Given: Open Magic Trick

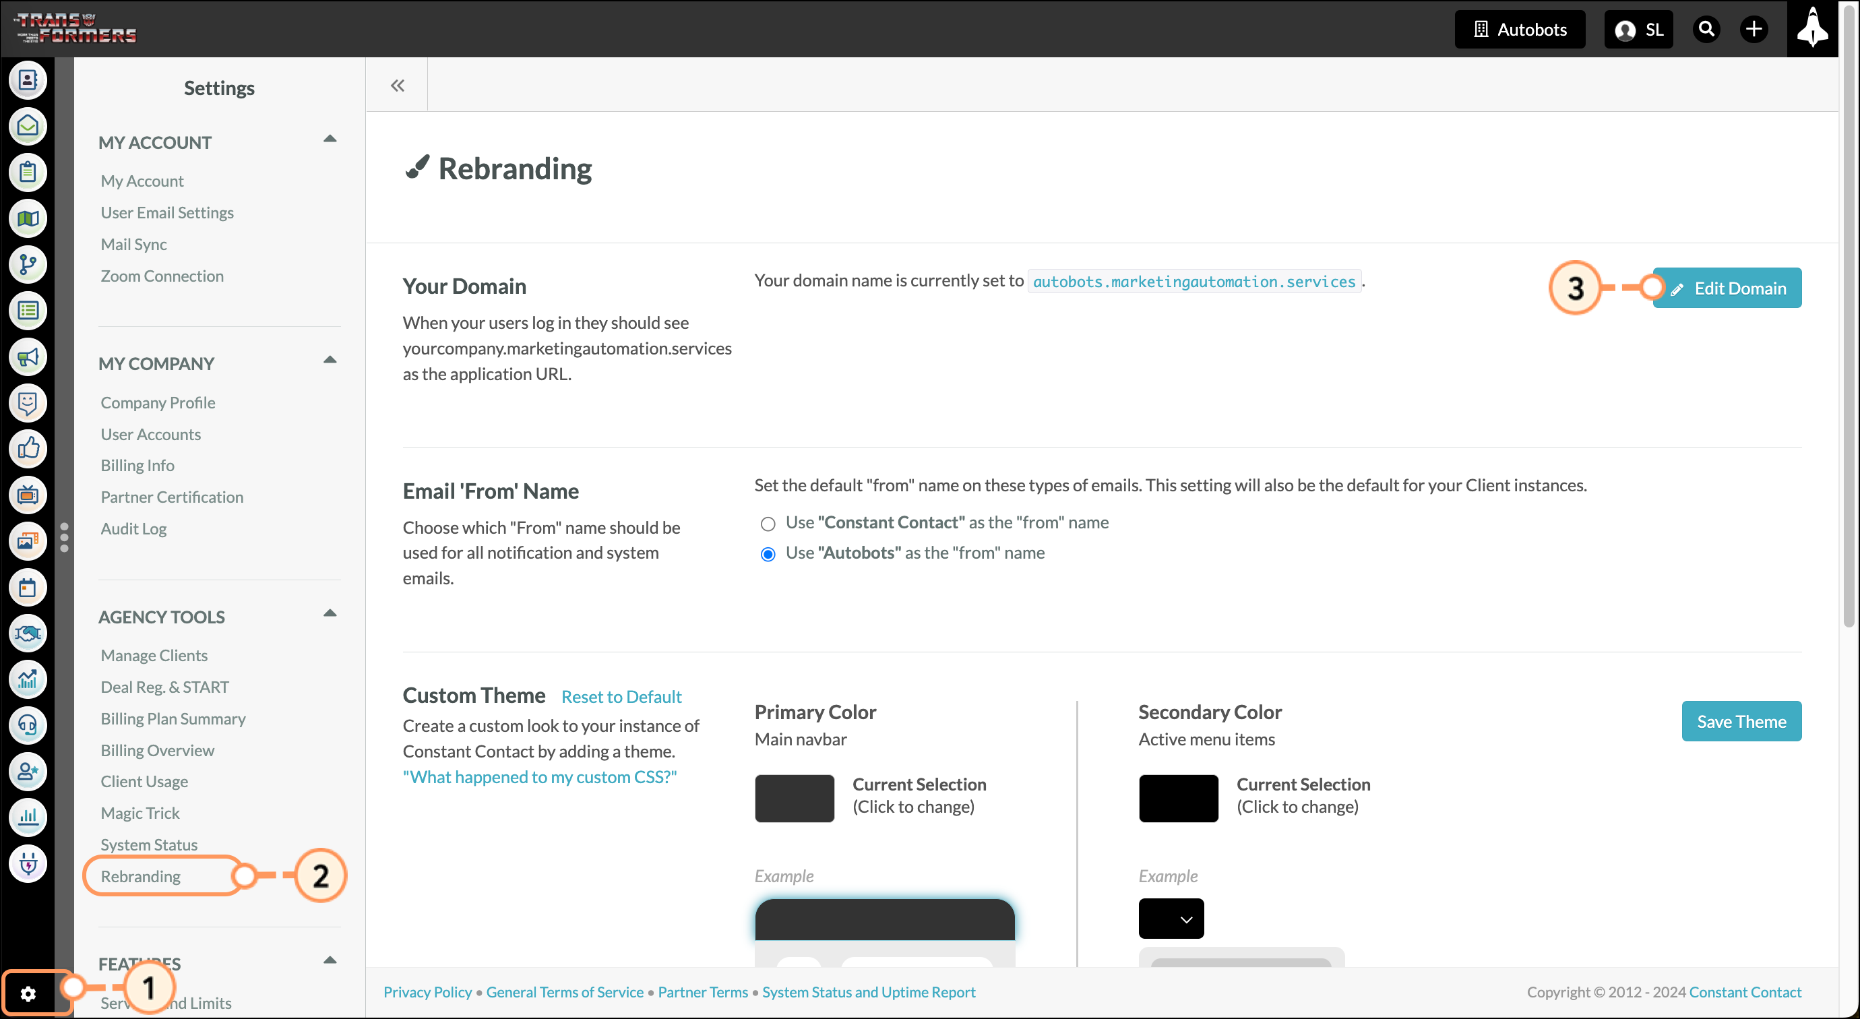Looking at the screenshot, I should (140, 813).
